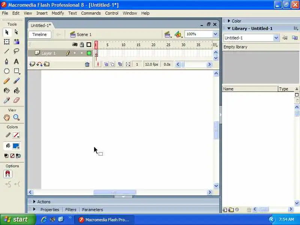Image resolution: width=300 pixels, height=225 pixels.
Task: Open the Insert menu
Action: tap(42, 13)
